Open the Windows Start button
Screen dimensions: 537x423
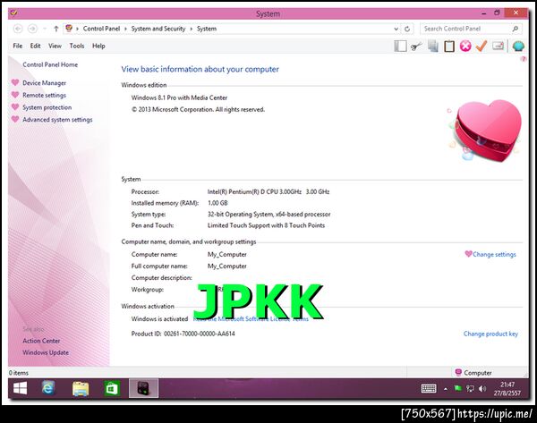tap(21, 388)
